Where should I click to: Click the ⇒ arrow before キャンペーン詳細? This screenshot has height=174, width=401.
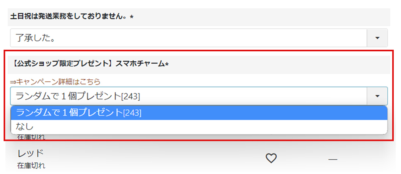[13, 81]
